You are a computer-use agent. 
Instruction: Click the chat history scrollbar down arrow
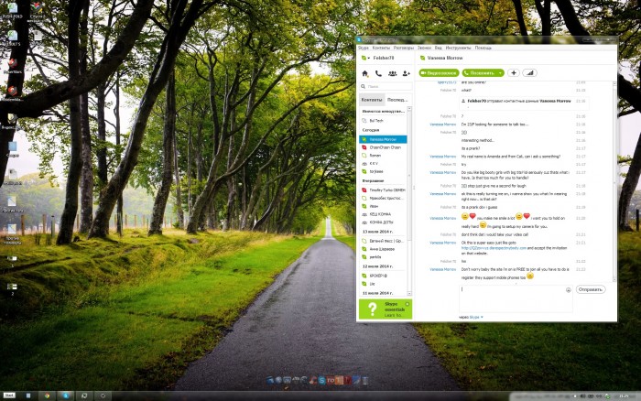tap(614, 279)
